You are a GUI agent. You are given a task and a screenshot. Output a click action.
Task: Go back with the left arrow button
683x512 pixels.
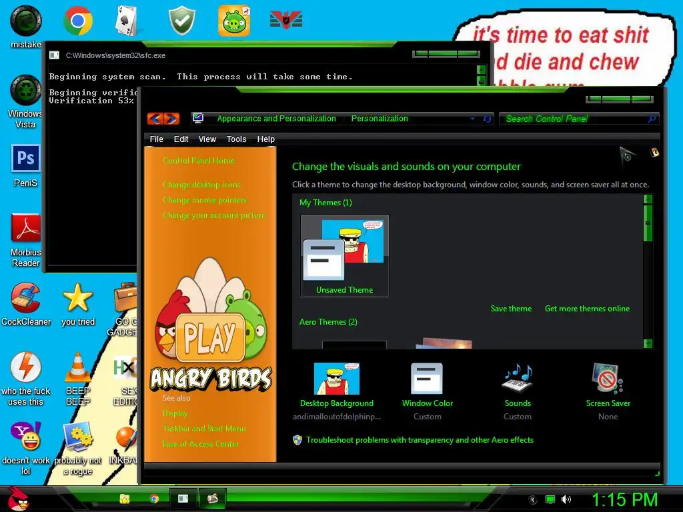click(x=155, y=119)
